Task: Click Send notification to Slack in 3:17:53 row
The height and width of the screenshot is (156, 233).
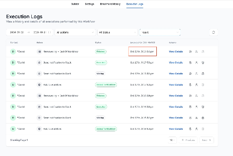Action: (57, 63)
